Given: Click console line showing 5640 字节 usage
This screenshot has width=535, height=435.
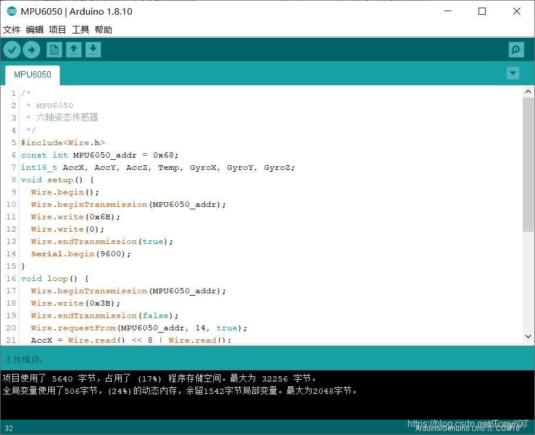Looking at the screenshot, I should tap(160, 379).
